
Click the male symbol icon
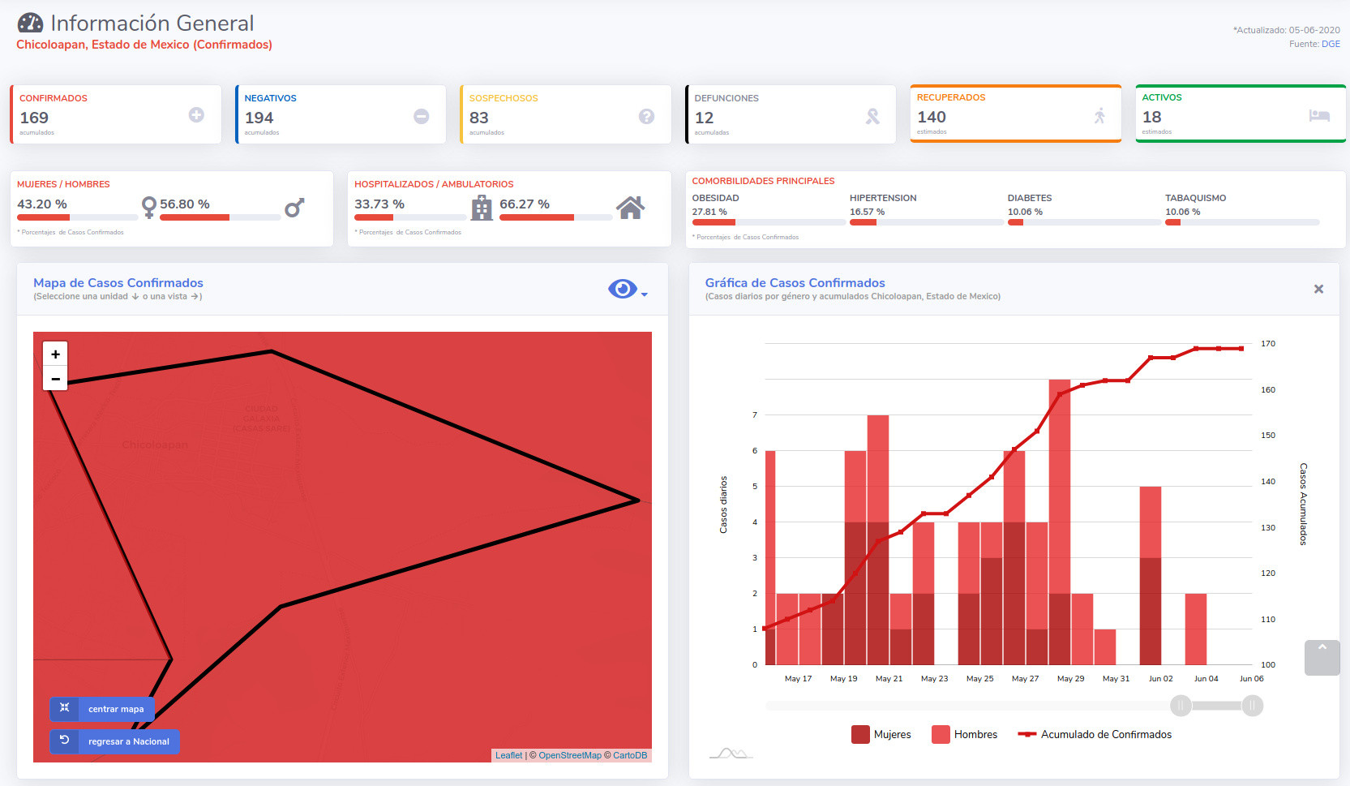294,208
